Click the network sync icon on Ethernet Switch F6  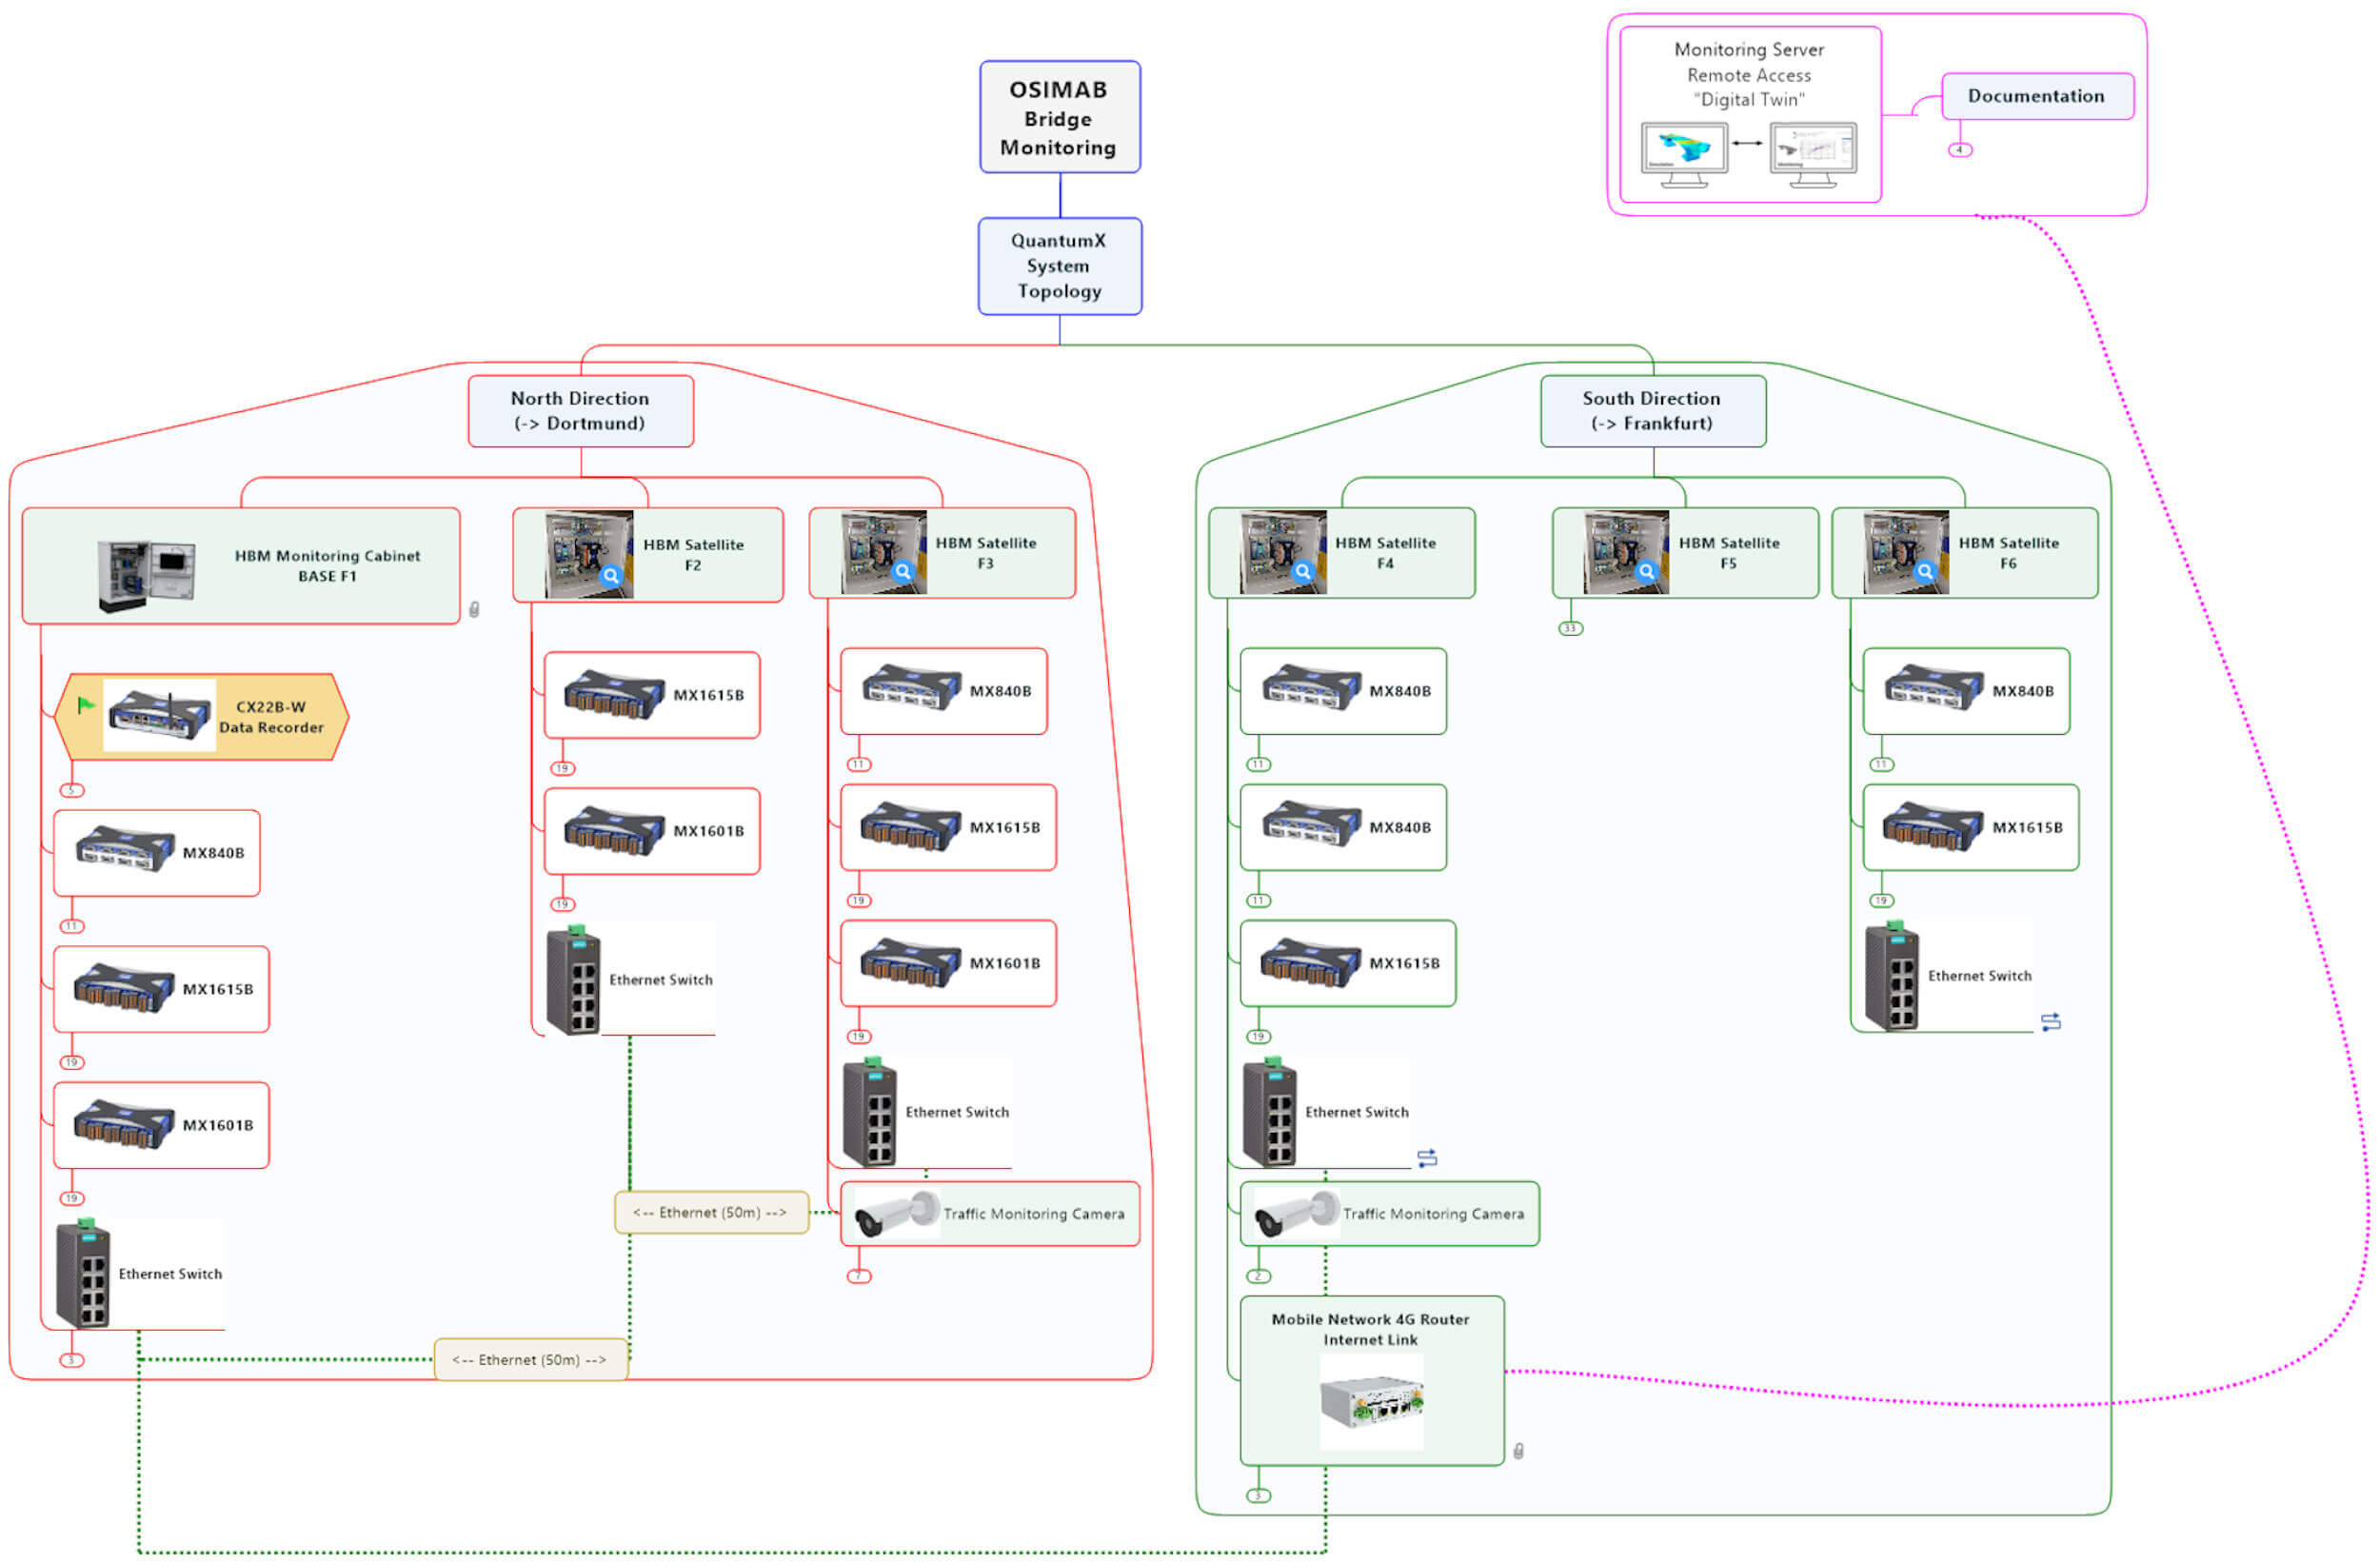[x=2051, y=1022]
